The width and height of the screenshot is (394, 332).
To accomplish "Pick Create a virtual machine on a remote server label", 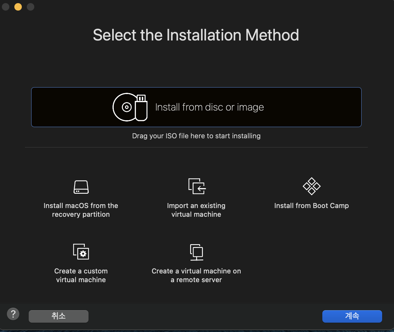I will click(196, 275).
